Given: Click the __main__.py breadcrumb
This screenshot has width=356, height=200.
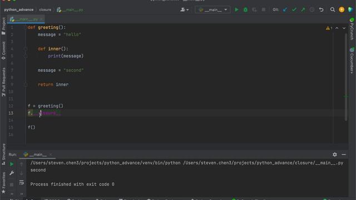Looking at the screenshot, I should 70,10.
